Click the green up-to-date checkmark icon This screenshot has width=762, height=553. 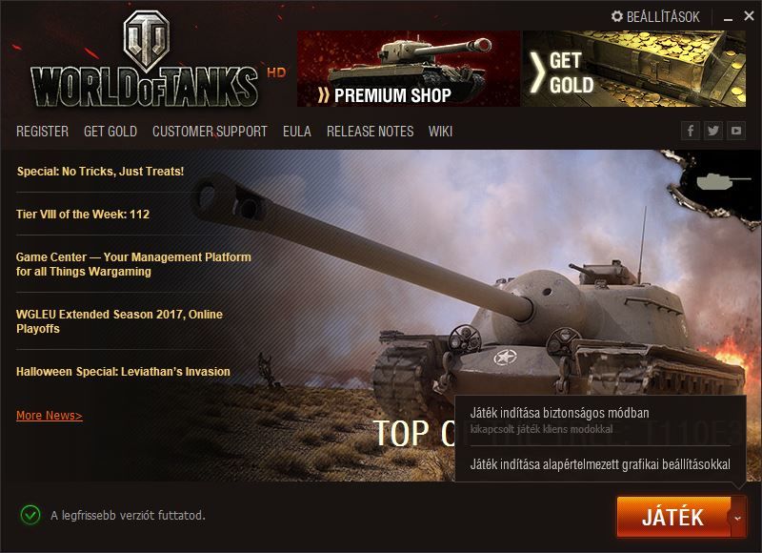pos(30,515)
